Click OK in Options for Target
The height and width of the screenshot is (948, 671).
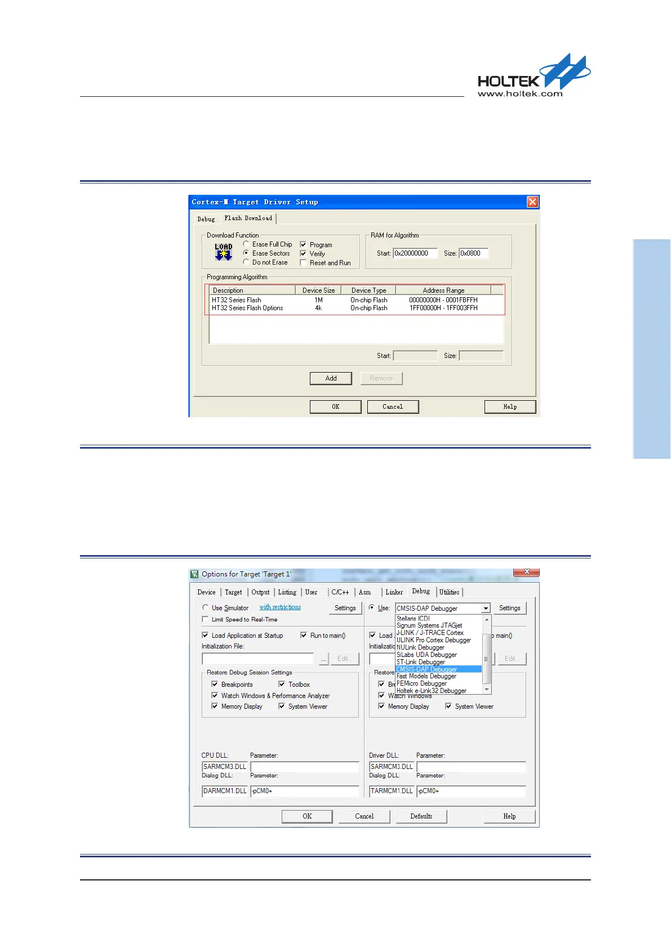pos(307,816)
